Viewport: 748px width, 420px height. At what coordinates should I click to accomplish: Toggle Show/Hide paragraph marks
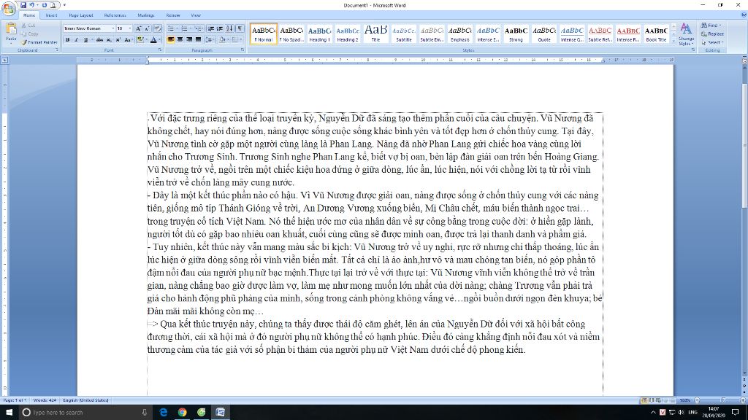(x=240, y=28)
